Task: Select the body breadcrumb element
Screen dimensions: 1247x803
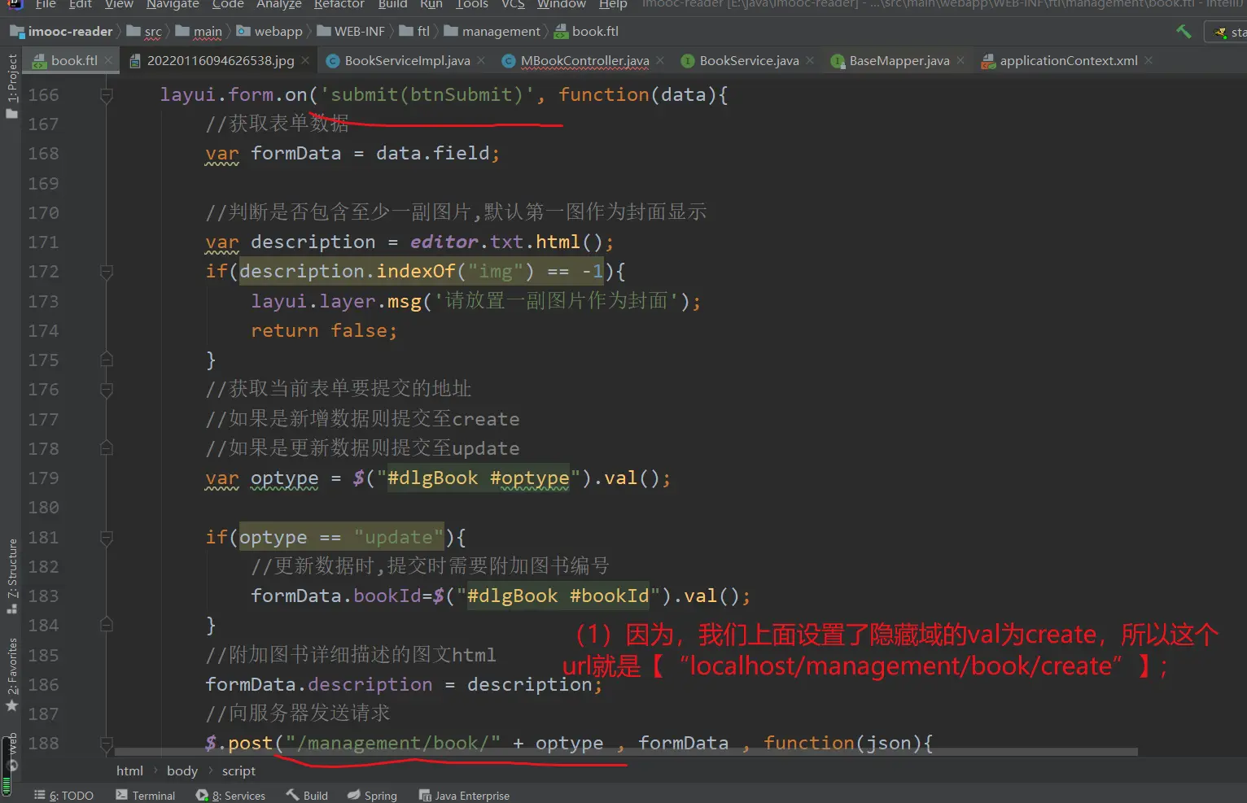Action: coord(182,771)
